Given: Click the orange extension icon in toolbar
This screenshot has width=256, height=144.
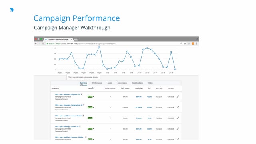Looking at the screenshot, I should point(193,44).
